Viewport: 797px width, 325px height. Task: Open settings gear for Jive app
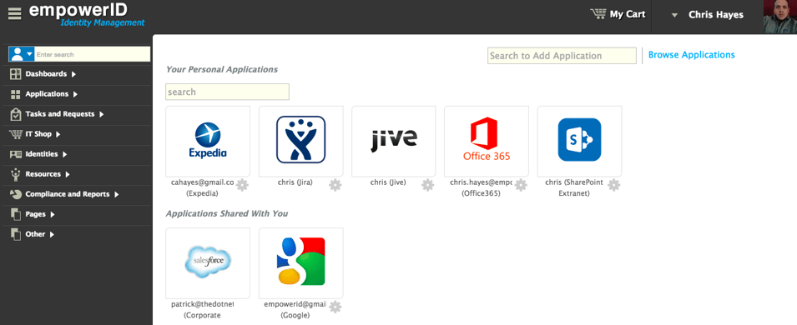tap(428, 185)
